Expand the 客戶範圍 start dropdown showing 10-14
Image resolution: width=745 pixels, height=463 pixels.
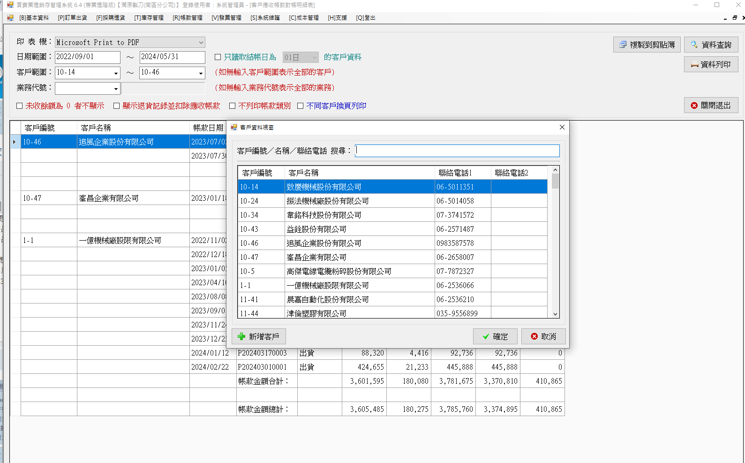point(116,73)
